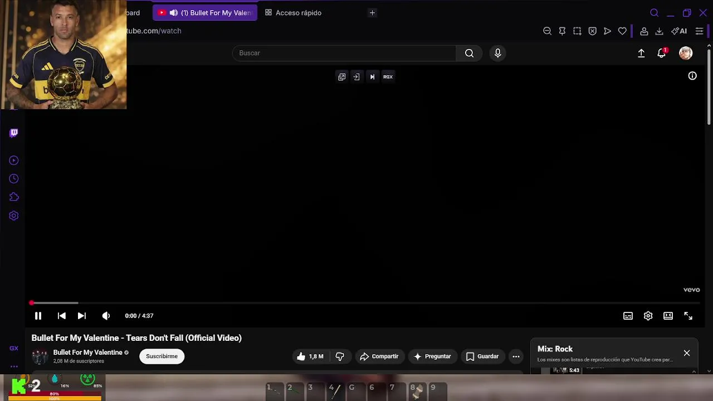Image resolution: width=713 pixels, height=401 pixels.
Task: Mute the tab audio speaker icon
Action: tap(174, 13)
